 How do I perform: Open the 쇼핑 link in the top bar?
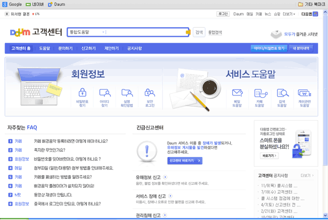[277, 14]
